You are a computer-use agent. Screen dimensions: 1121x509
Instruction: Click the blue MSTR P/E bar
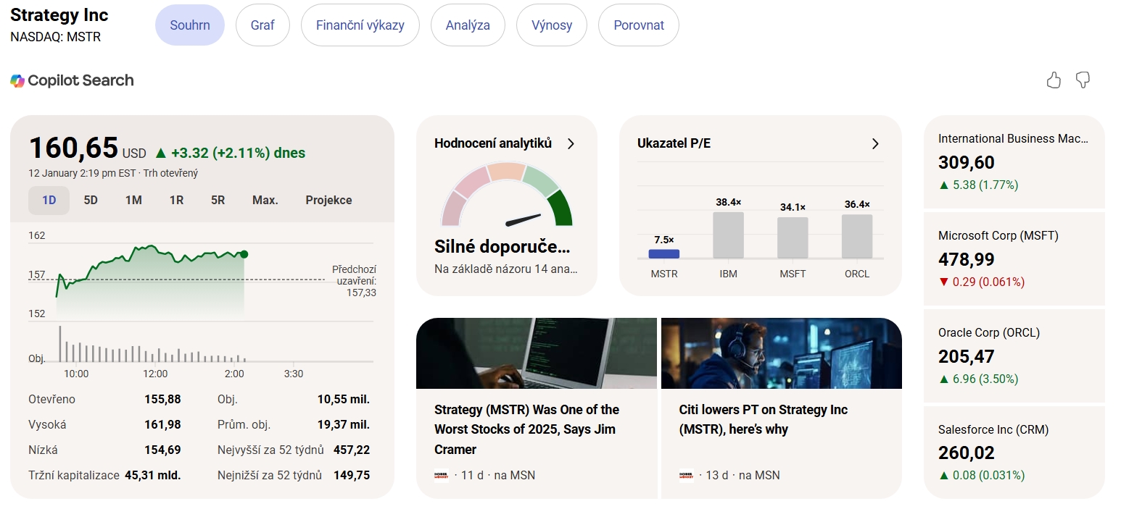(x=663, y=254)
